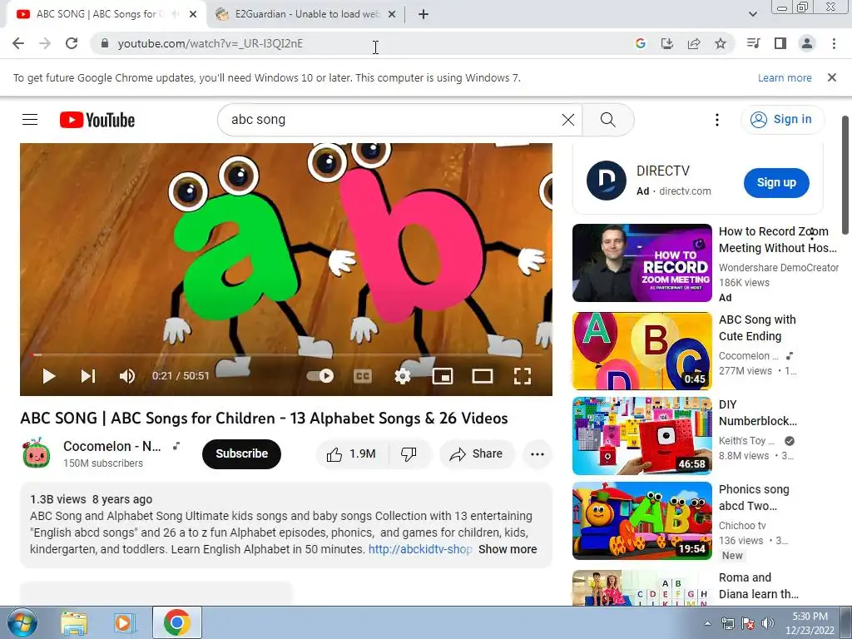Screen dimensions: 852x639
Task: Click the Google icon in address bar
Action: point(641,43)
